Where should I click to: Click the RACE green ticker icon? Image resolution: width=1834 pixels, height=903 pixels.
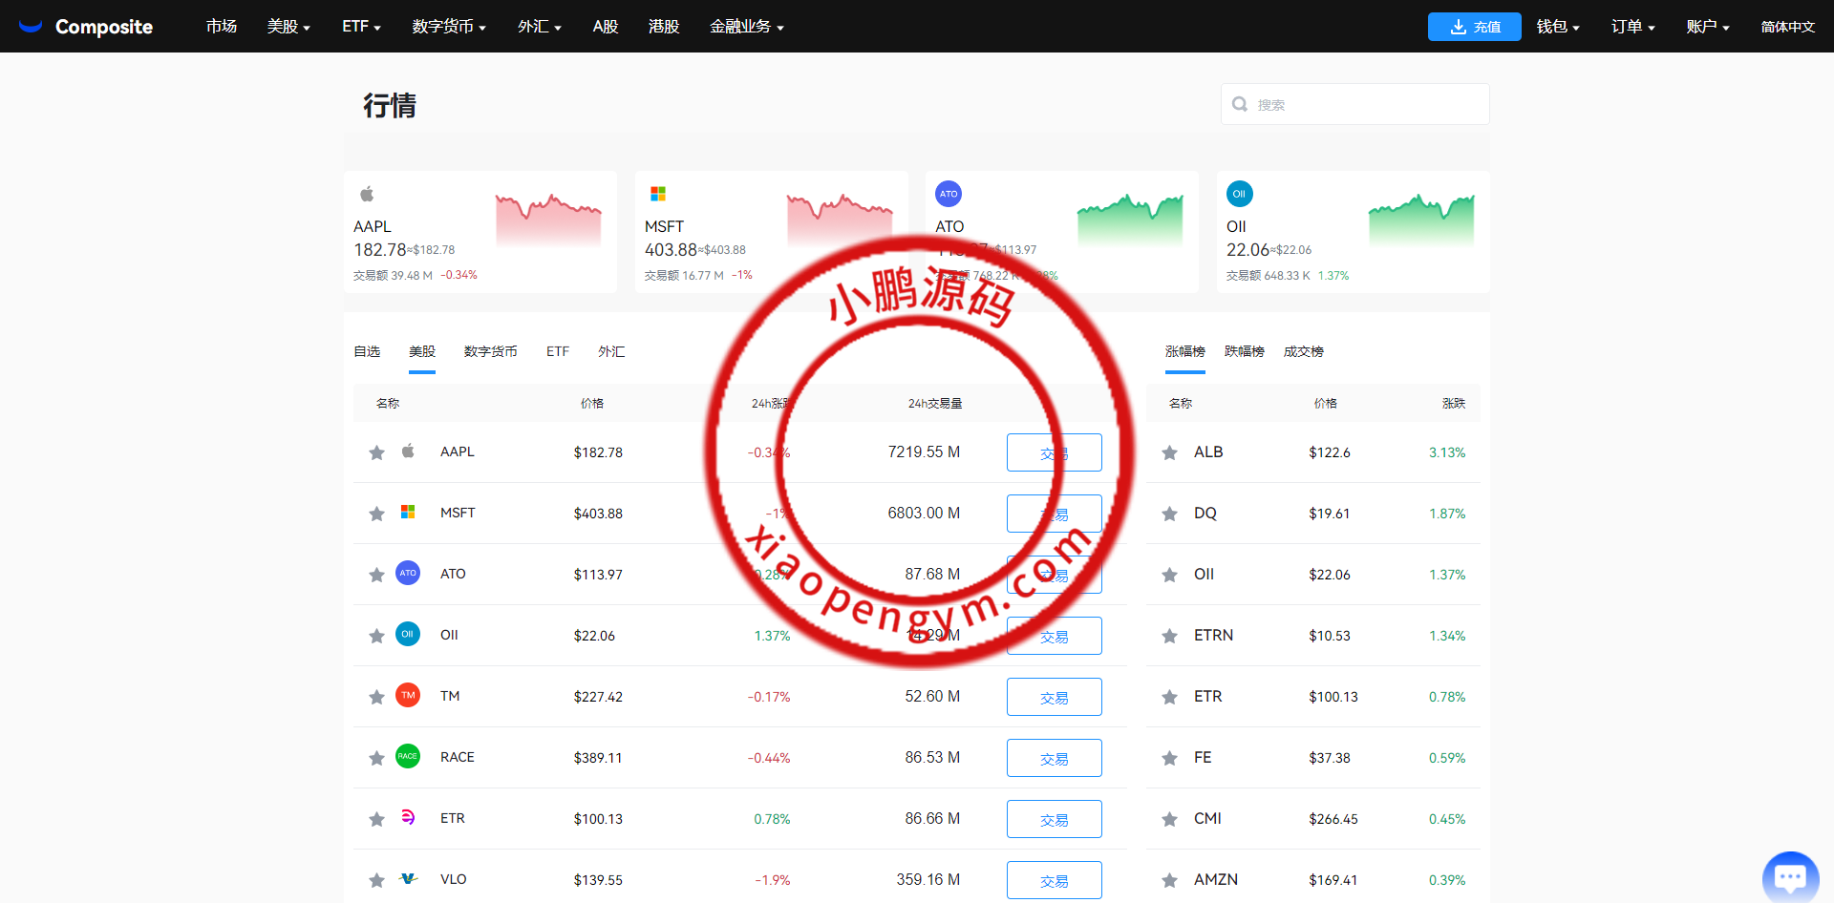(x=408, y=757)
